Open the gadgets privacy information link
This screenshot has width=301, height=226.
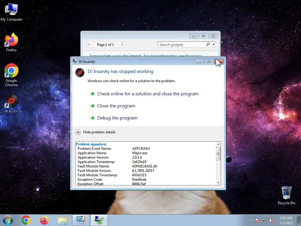point(146,56)
